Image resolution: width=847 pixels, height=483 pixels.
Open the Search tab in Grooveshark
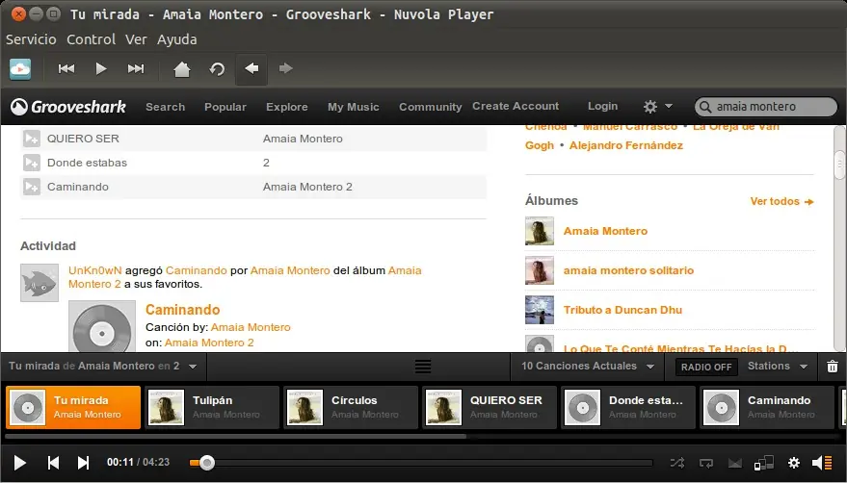[x=166, y=107]
